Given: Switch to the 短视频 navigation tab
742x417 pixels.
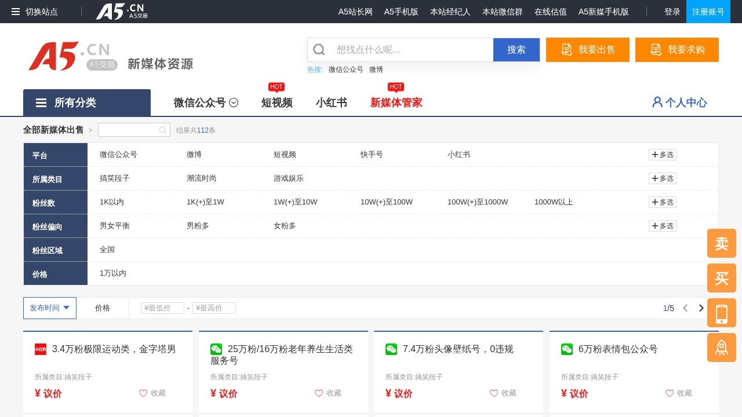Looking at the screenshot, I should tap(277, 103).
